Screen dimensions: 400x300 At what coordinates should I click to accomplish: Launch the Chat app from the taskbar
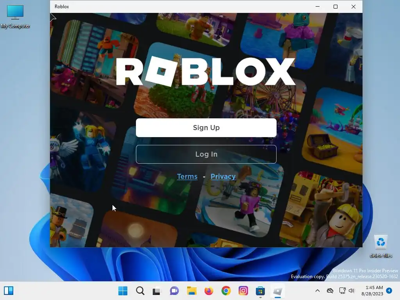[174, 291]
